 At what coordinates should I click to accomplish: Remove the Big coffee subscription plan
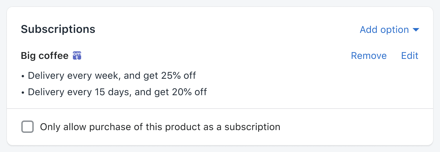[368, 56]
